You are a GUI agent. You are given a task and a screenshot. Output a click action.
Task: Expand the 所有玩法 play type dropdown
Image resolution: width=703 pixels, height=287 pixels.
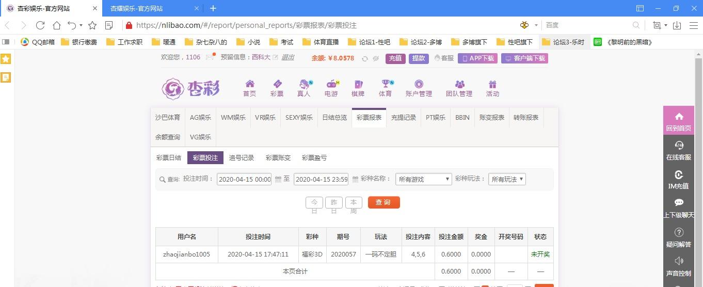pos(507,179)
